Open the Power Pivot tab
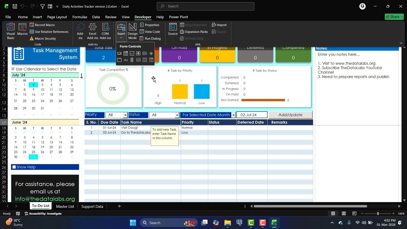This screenshot has height=229, width=407. [x=178, y=17]
